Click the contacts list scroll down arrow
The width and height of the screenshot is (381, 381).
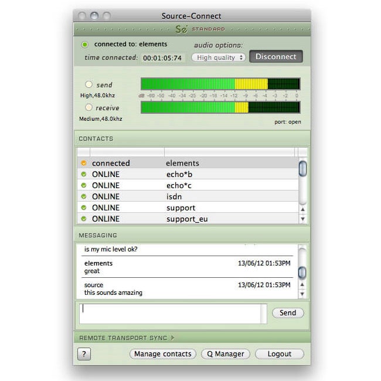tap(303, 219)
